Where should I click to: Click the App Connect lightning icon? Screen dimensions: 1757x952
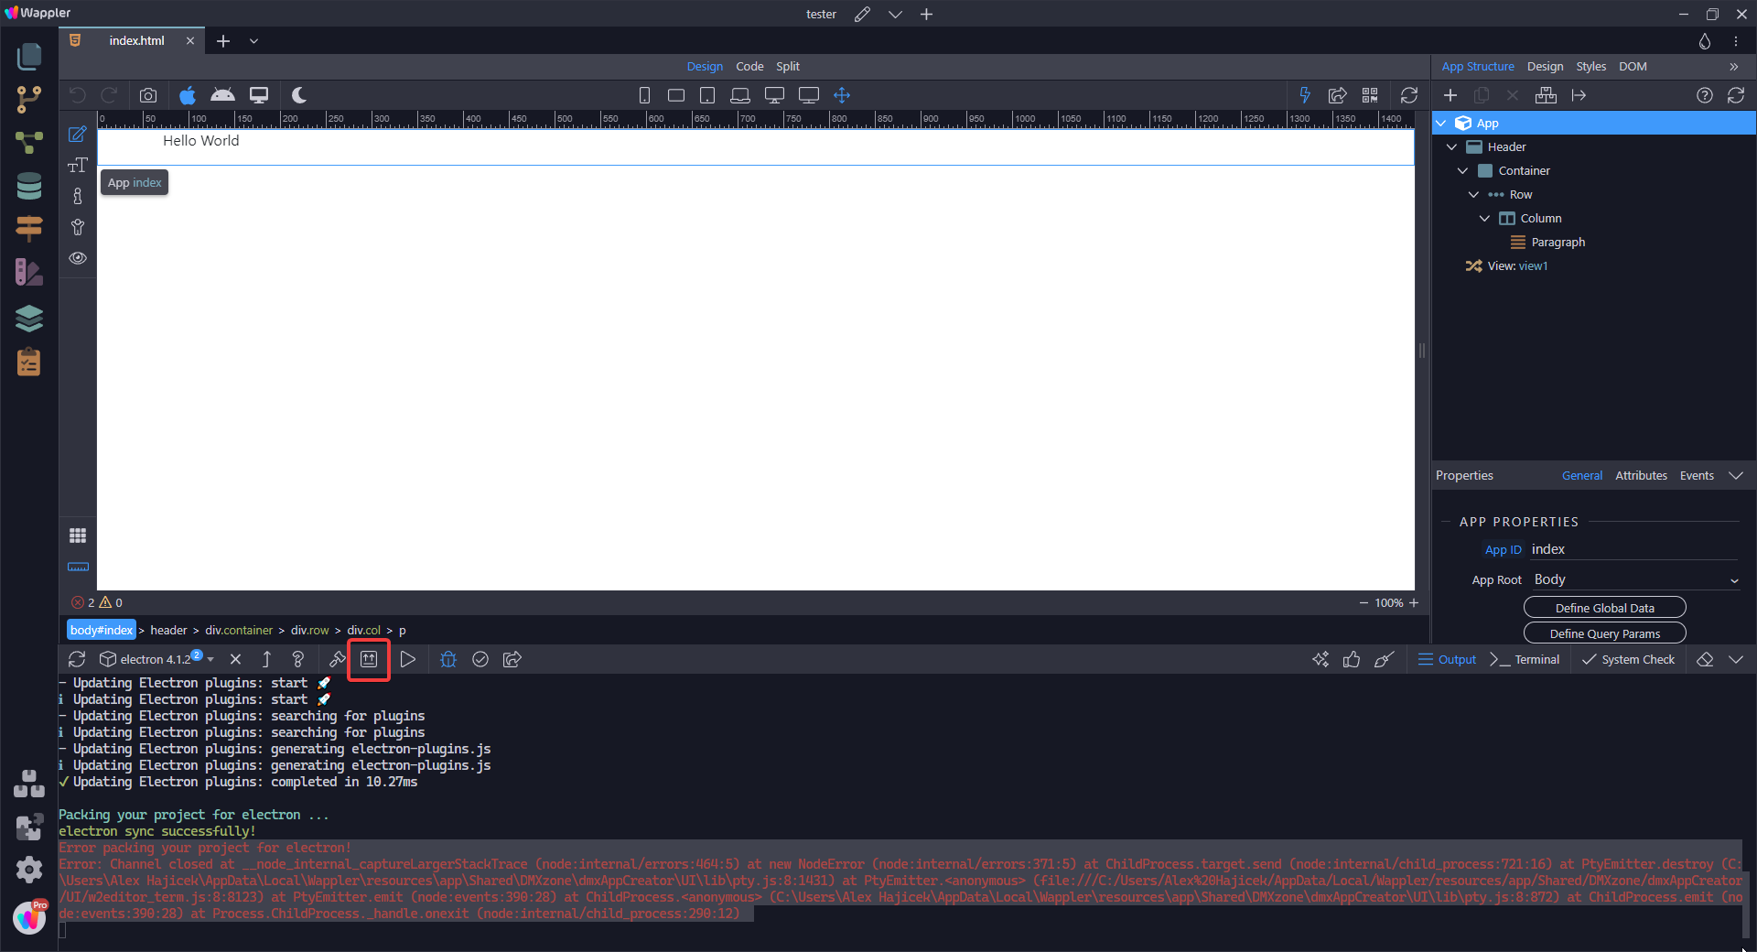tap(1305, 95)
